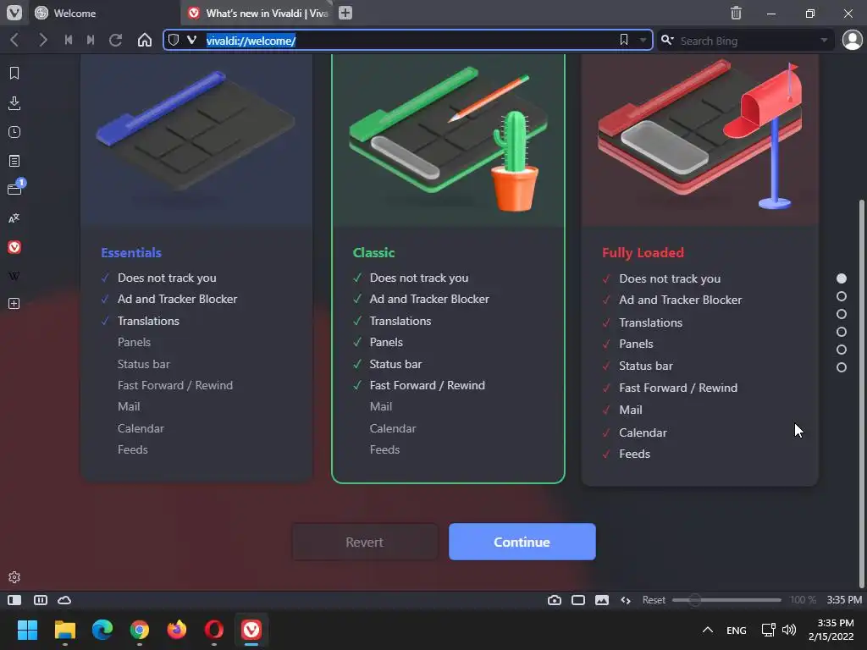
Task: Expand the search field history dropdown
Action: pyautogui.click(x=824, y=41)
